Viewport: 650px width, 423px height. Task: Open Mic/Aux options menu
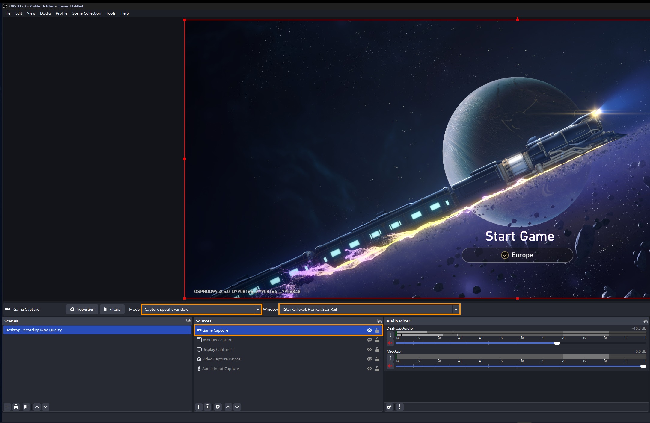pos(390,358)
